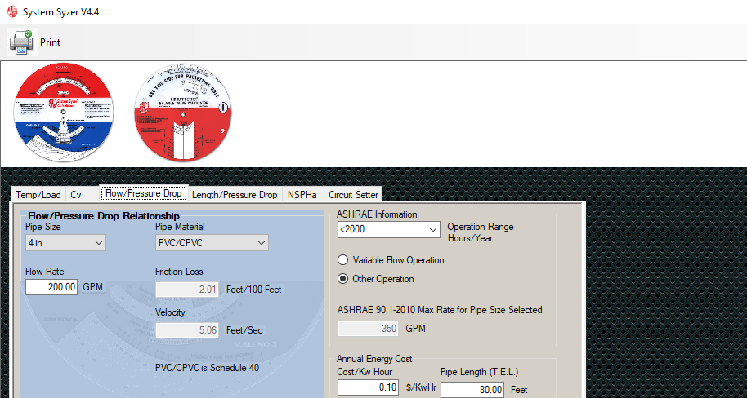The width and height of the screenshot is (747, 398).
Task: Click the Print label button
Action: [50, 42]
